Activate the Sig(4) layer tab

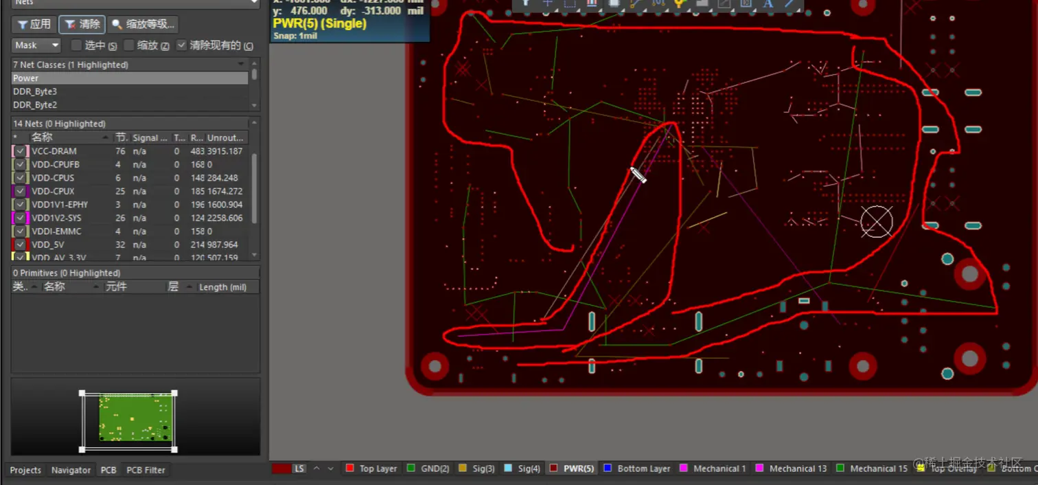[x=522, y=469]
